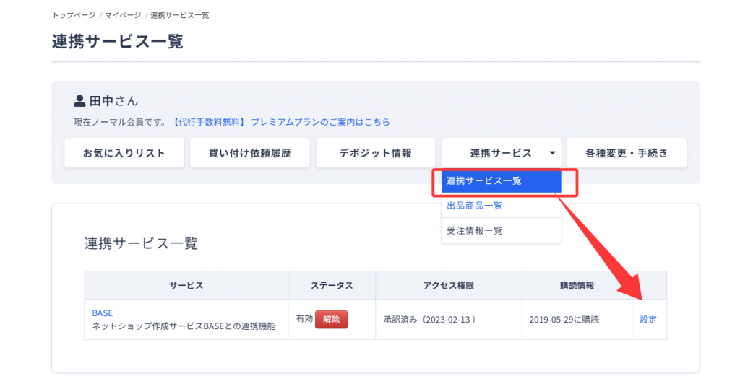Click the サービス column header
This screenshot has height=384, width=740.
pyautogui.click(x=186, y=286)
